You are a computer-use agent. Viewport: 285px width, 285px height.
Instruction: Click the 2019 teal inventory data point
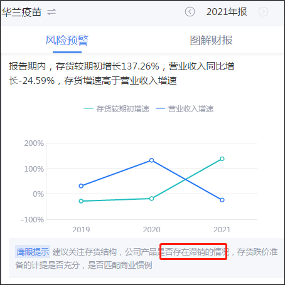[81, 201]
